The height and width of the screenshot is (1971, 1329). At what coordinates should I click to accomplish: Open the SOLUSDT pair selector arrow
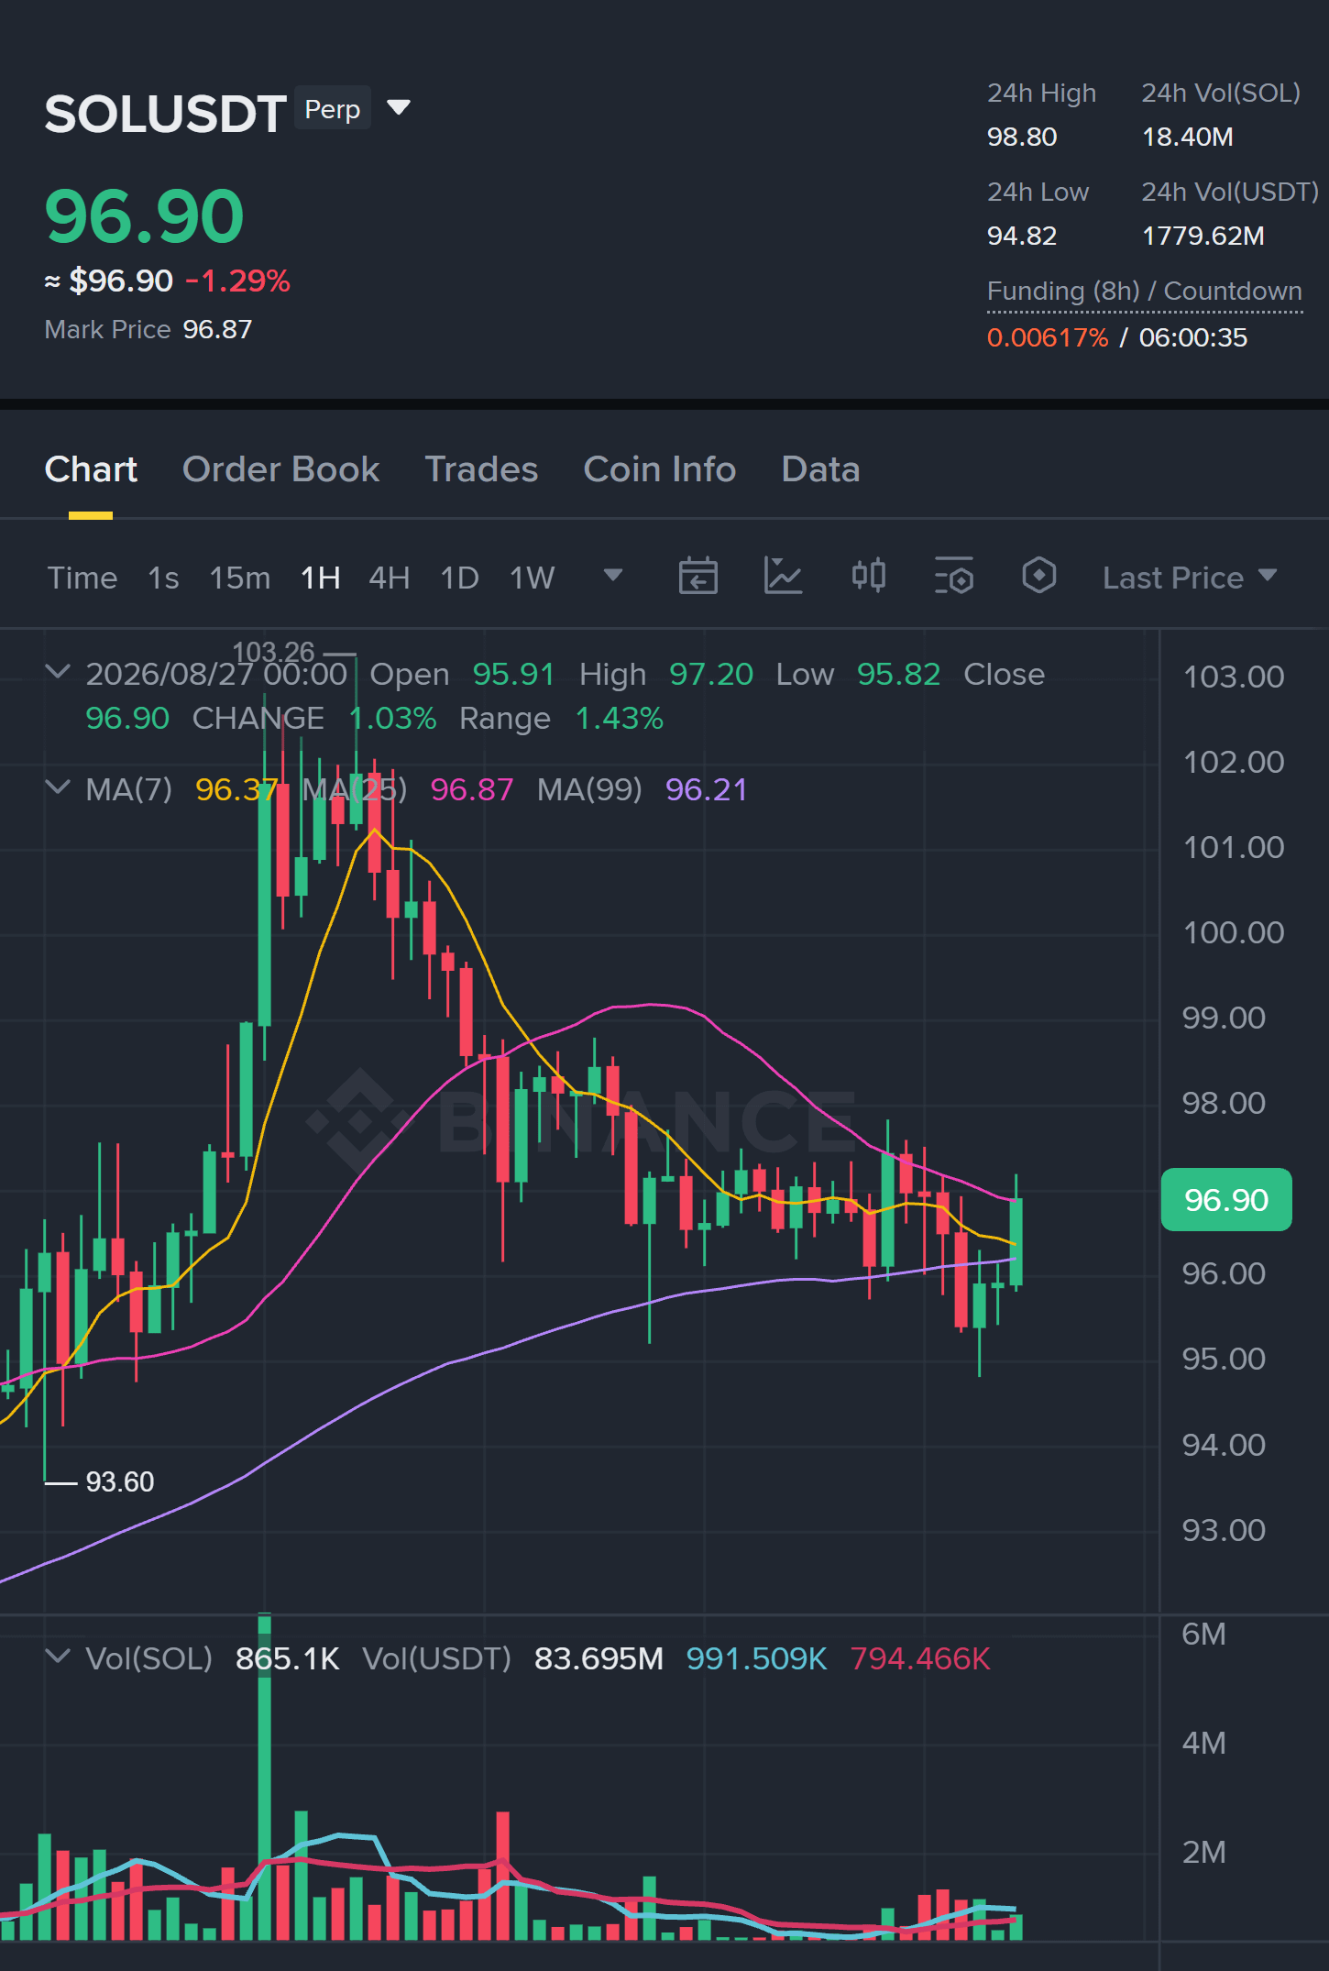tap(399, 108)
